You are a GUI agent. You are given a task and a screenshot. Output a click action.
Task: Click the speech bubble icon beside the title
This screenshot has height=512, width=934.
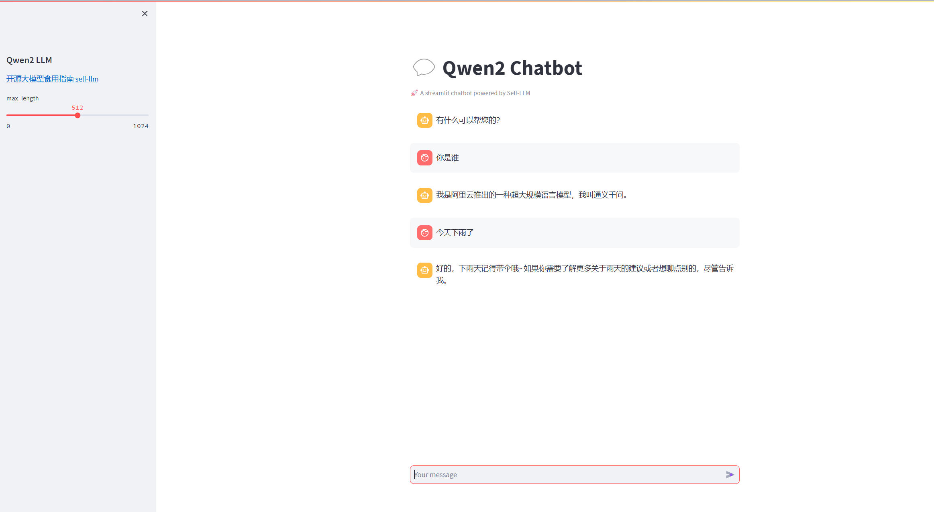pos(424,67)
